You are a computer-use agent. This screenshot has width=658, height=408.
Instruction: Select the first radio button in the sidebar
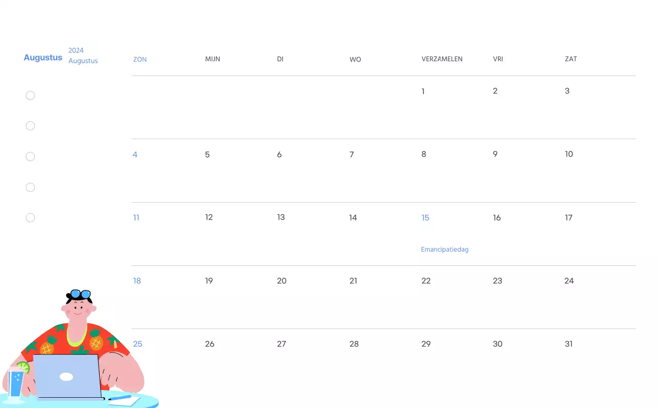pyautogui.click(x=30, y=95)
